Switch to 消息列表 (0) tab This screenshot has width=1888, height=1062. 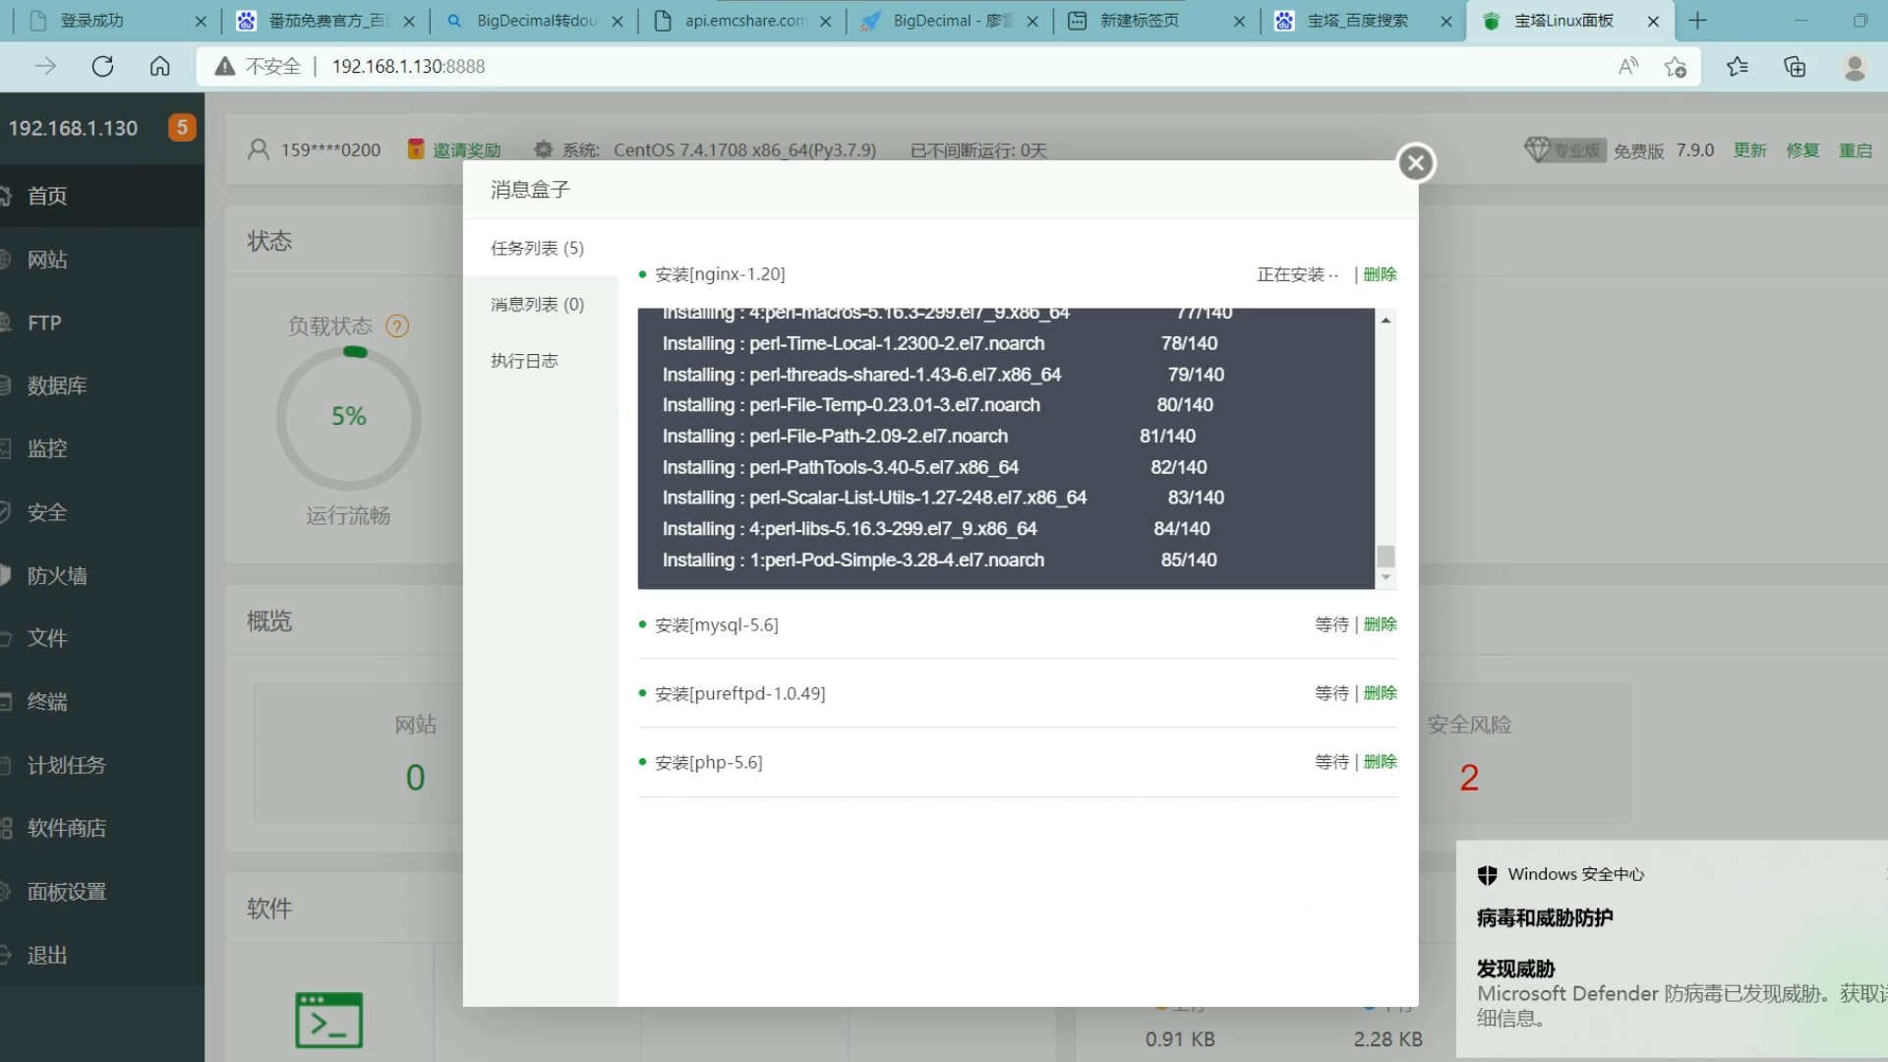(538, 305)
